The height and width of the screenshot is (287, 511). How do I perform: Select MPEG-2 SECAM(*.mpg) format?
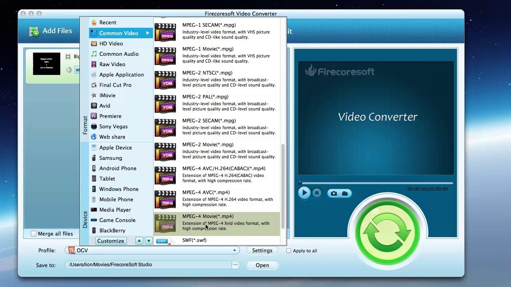coord(217,127)
